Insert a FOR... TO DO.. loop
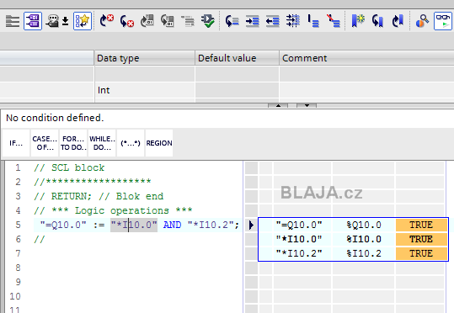 73,143
